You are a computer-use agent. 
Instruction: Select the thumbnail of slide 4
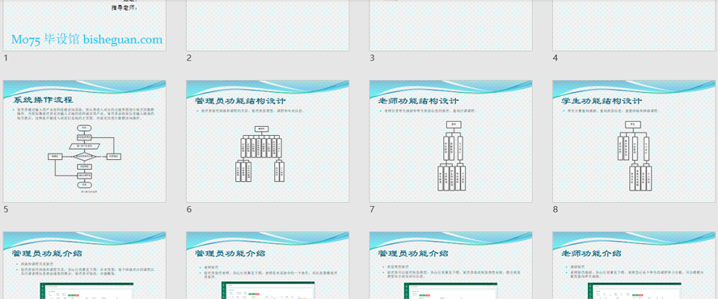click(634, 25)
